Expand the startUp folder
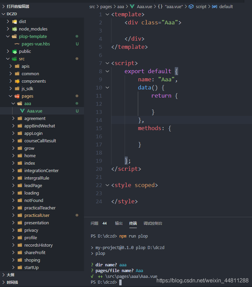 (x=13, y=267)
